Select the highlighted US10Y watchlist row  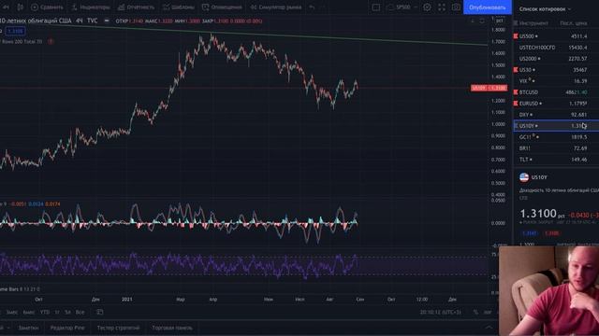point(556,126)
